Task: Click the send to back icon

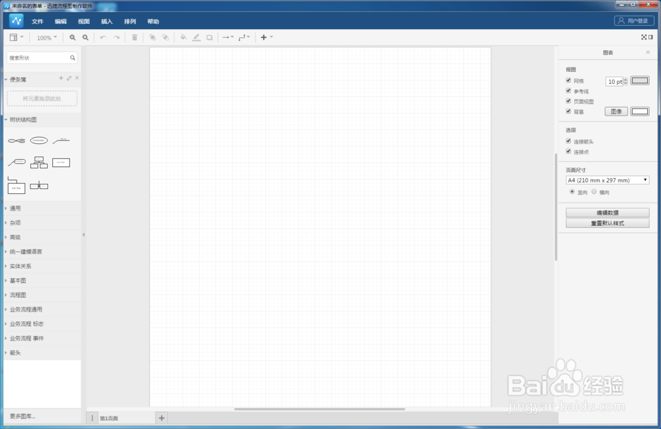Action: pos(166,38)
